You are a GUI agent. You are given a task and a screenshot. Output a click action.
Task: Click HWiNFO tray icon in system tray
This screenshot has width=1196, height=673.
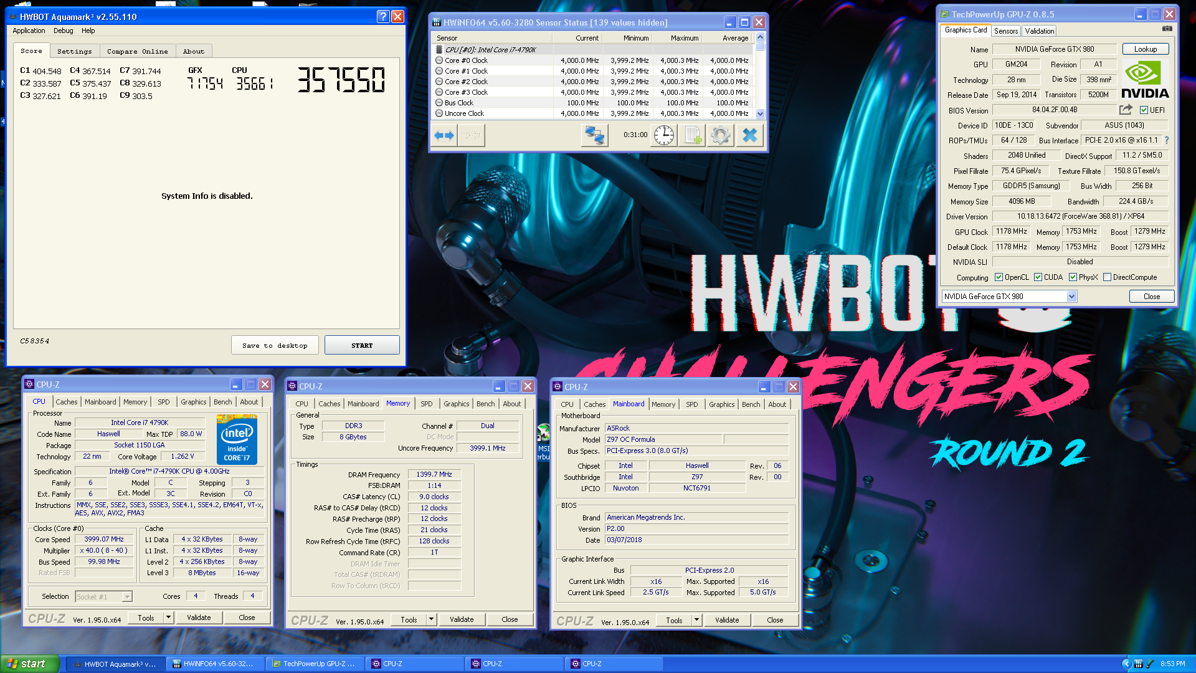click(1139, 664)
